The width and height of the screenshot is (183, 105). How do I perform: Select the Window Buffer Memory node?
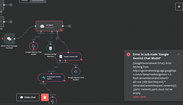50,48
